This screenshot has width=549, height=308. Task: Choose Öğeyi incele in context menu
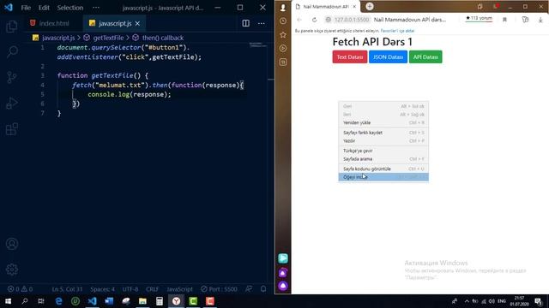point(383,177)
